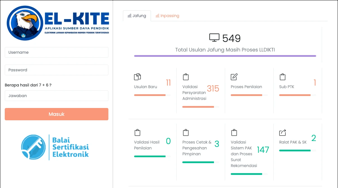Click the monitor icon beside 549
Viewport: 338px width, 188px height.
pos(214,38)
